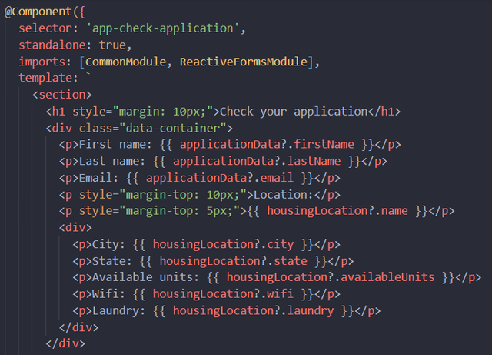This screenshot has width=492, height=355.
Task: Click the 'Location:' paragraph text
Action: [284, 195]
